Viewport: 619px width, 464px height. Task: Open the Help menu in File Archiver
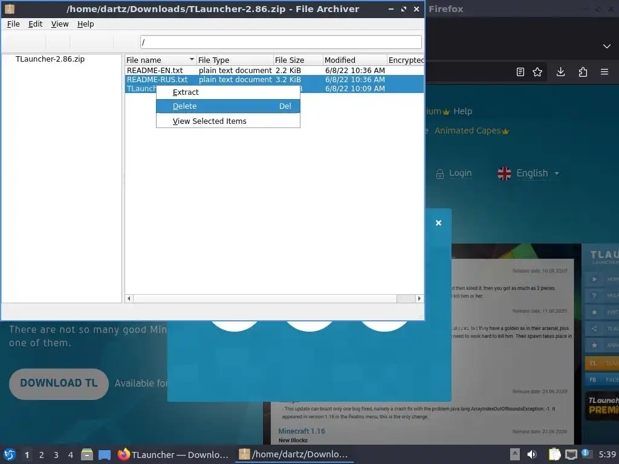point(85,24)
